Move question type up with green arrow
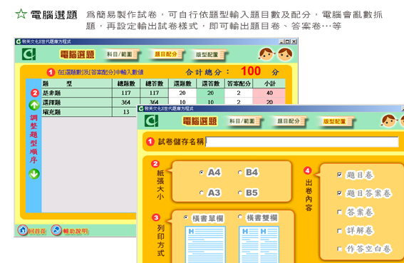 click(x=34, y=105)
